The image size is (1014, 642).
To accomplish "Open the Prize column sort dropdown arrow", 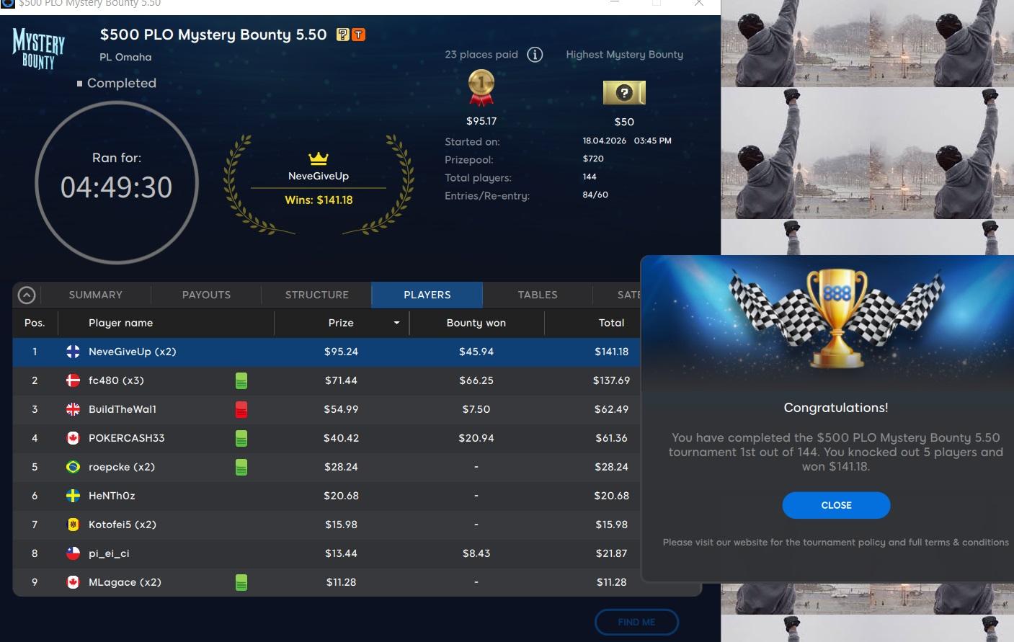I will (396, 323).
